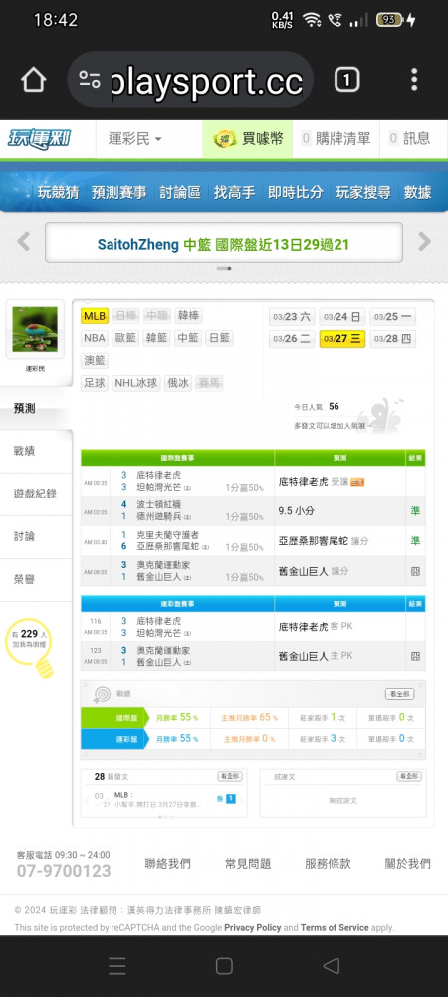Click the 玩運彩 site logo
448x997 pixels.
coord(40,138)
